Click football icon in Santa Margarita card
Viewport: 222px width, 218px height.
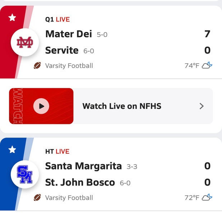[37, 198]
